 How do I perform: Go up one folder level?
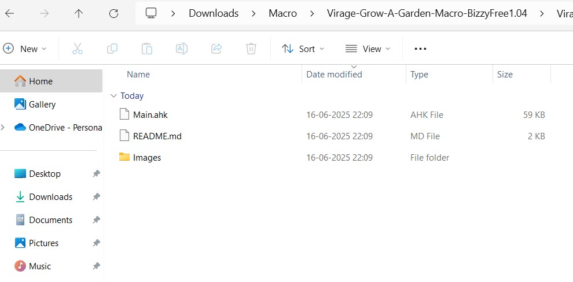pos(79,13)
